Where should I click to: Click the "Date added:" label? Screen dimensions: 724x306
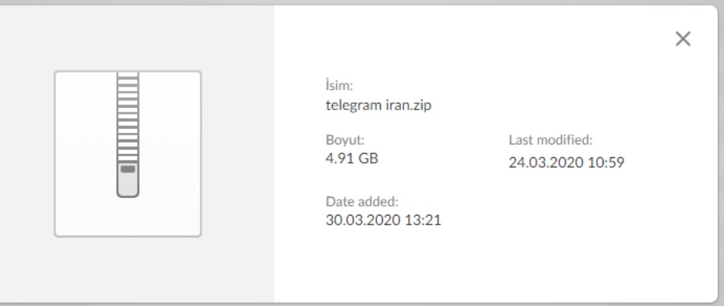(x=362, y=201)
